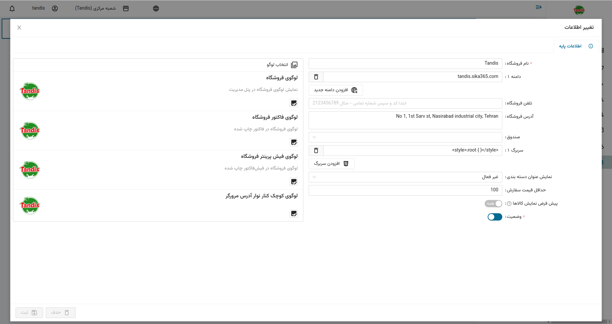Screen dimensions: 612x324
Task: Toggle the پیش فرض نمایش کالاها switch
Action: (493, 204)
